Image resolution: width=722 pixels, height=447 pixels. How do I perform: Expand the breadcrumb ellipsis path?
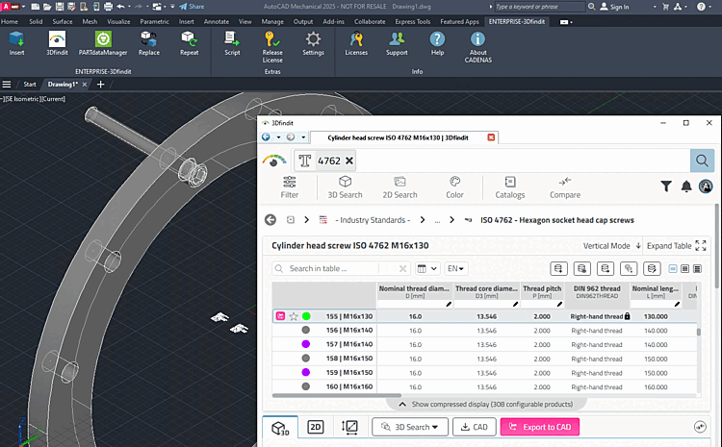437,220
